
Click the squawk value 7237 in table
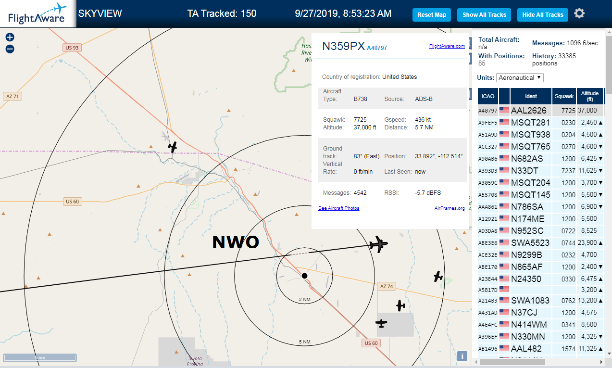pos(568,171)
